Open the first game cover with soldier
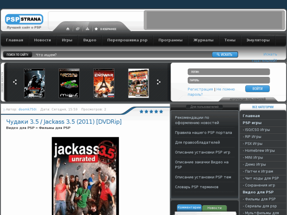Viewport: 287px width, 215px height. tap(34, 83)
